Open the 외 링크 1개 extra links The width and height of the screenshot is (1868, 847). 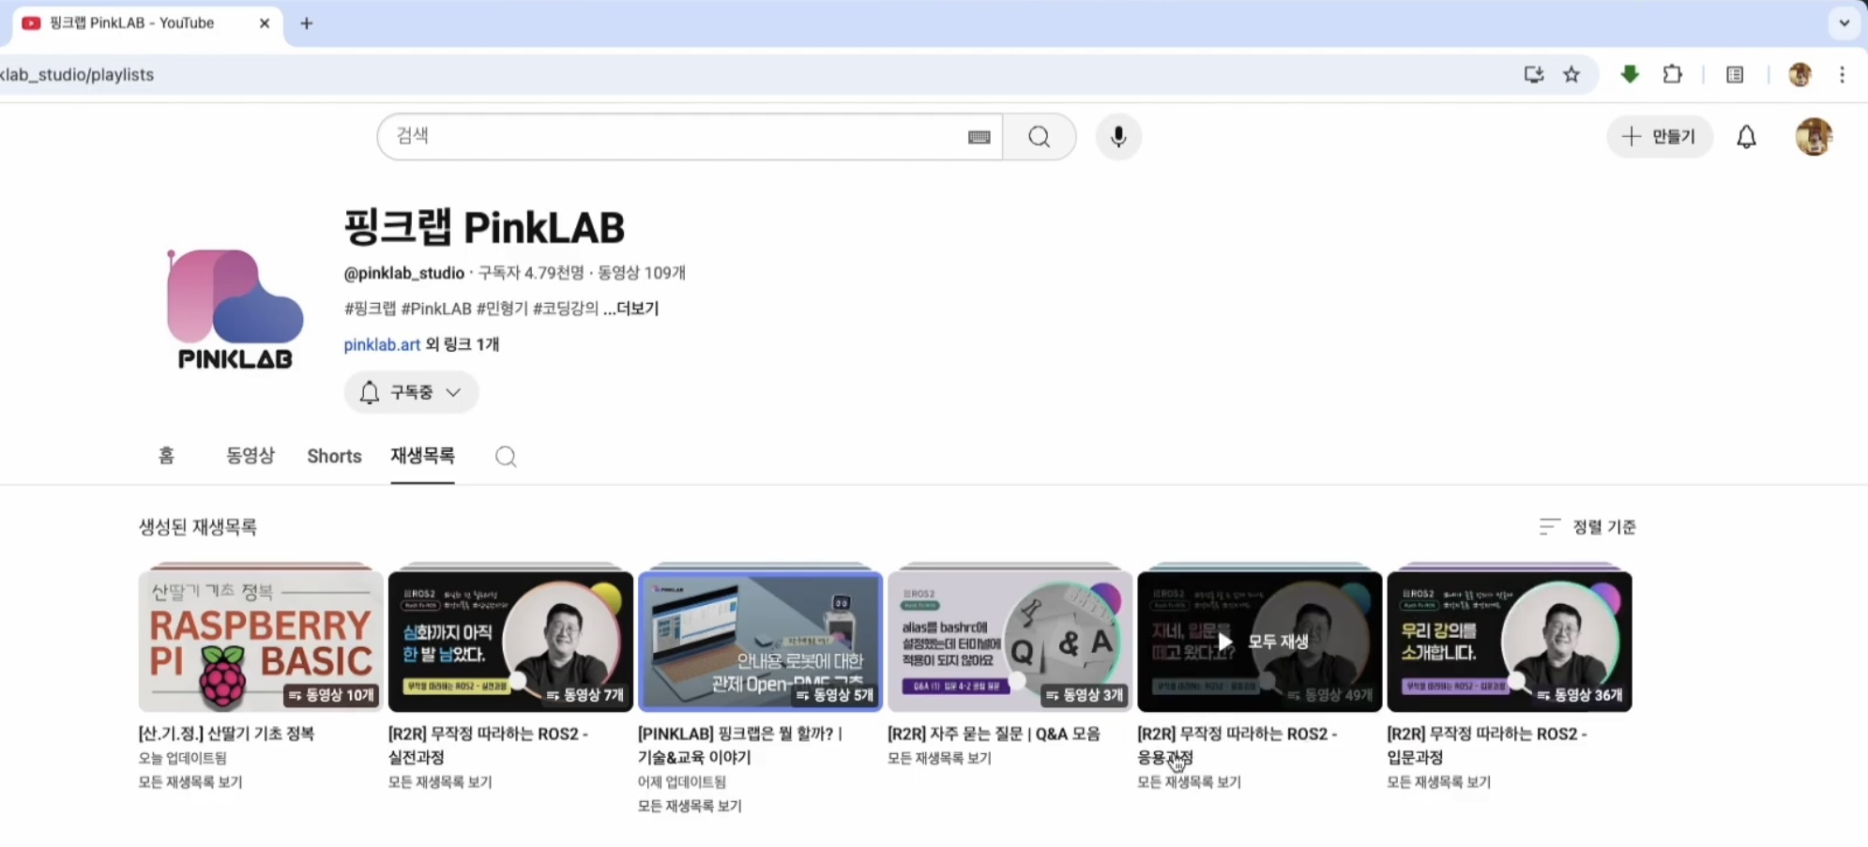(462, 344)
